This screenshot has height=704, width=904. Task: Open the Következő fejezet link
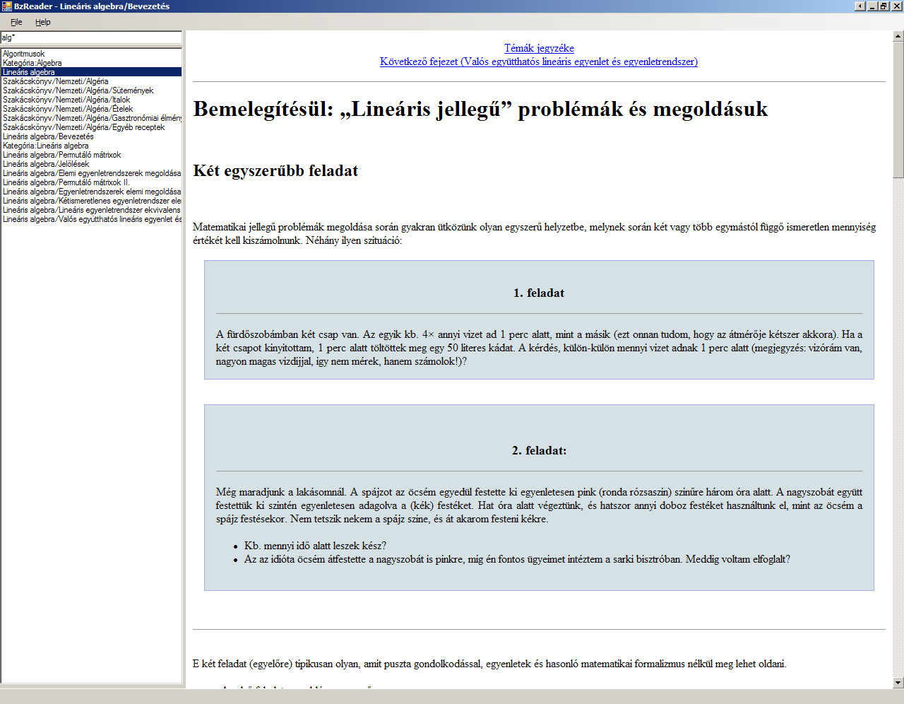[x=539, y=61]
